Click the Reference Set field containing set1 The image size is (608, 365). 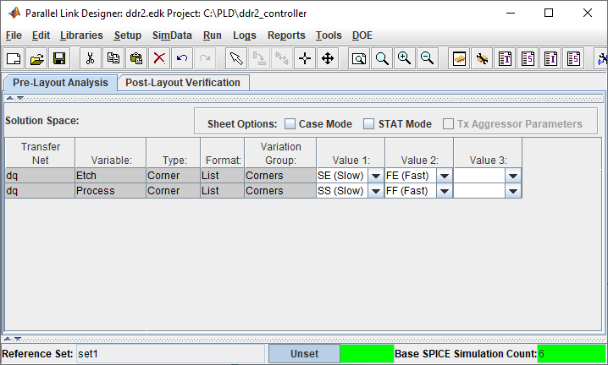[170, 354]
